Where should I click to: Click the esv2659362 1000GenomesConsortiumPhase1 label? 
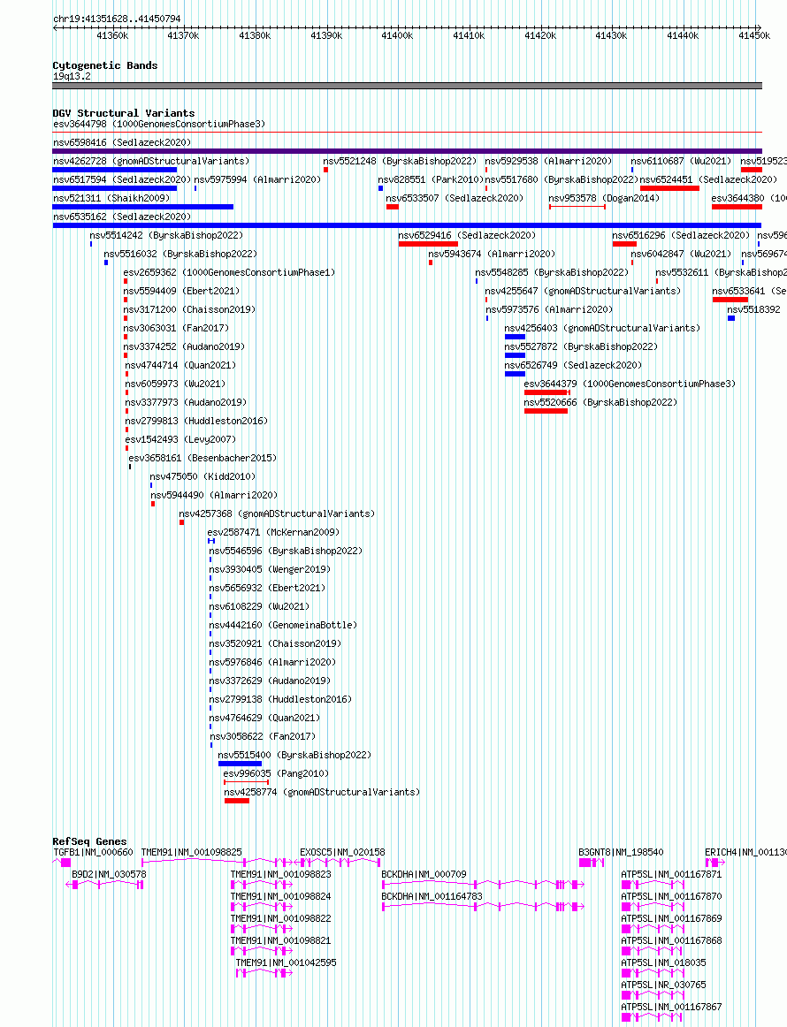[229, 272]
